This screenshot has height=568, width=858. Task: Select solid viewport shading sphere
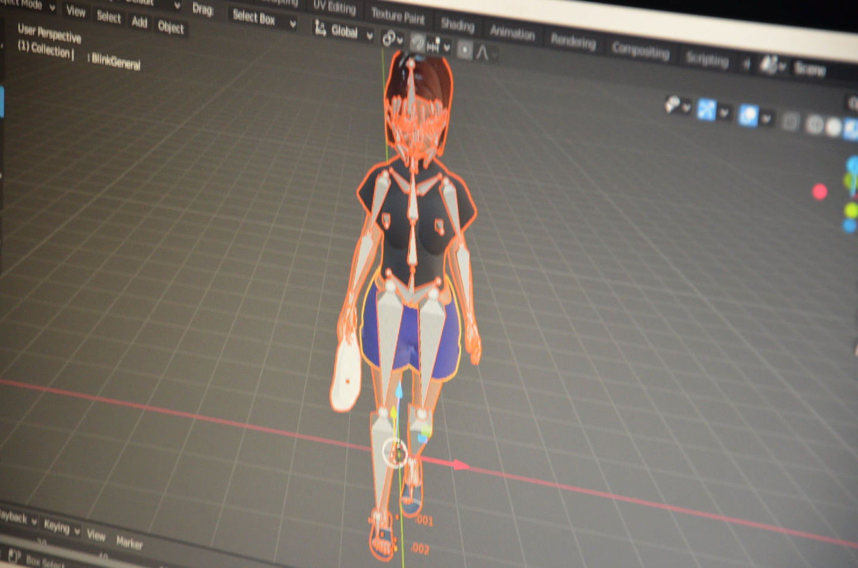pos(834,127)
